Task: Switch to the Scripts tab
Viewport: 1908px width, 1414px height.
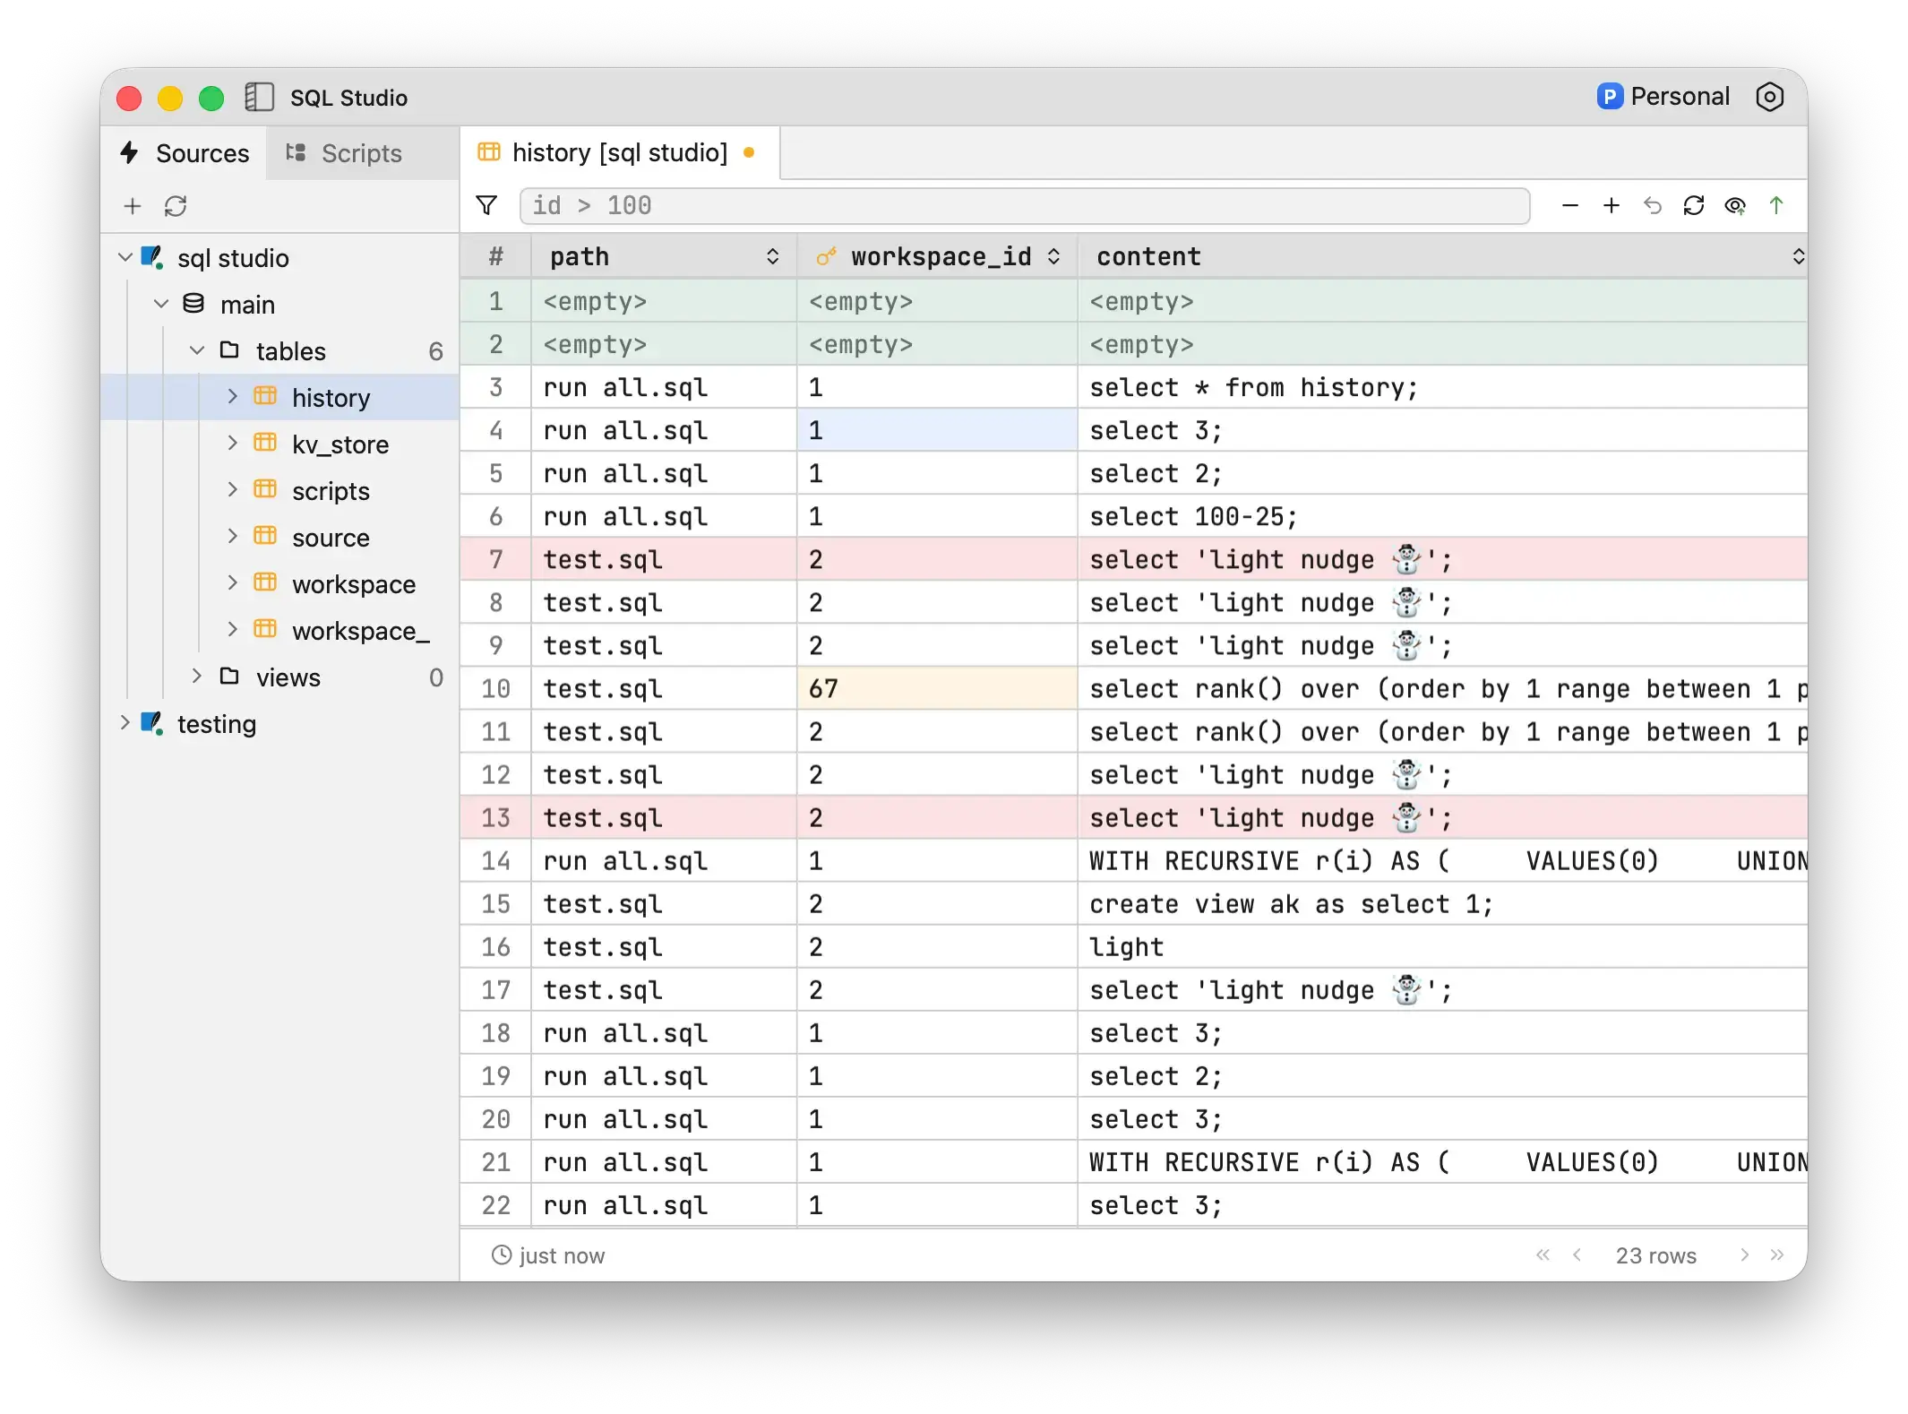Action: click(x=345, y=153)
